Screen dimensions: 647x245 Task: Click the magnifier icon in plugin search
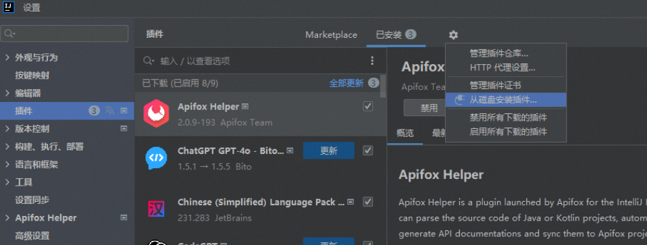click(149, 61)
